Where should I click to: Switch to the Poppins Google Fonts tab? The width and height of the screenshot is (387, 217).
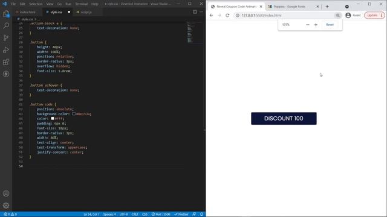pos(289,7)
